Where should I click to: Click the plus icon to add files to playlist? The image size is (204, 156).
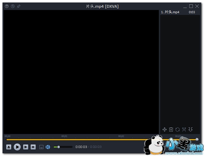164,129
